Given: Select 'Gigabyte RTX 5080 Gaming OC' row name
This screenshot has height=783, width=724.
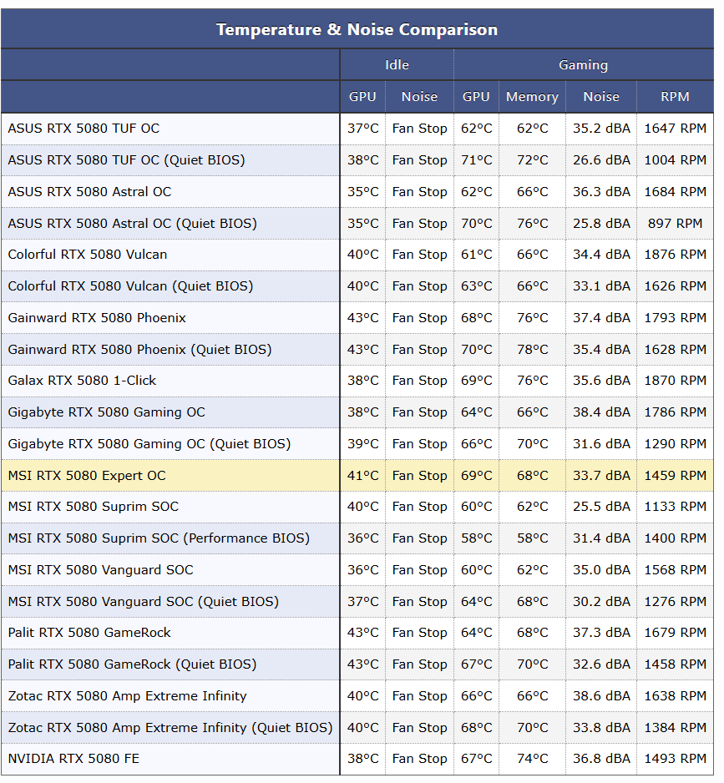Looking at the screenshot, I should click(106, 412).
